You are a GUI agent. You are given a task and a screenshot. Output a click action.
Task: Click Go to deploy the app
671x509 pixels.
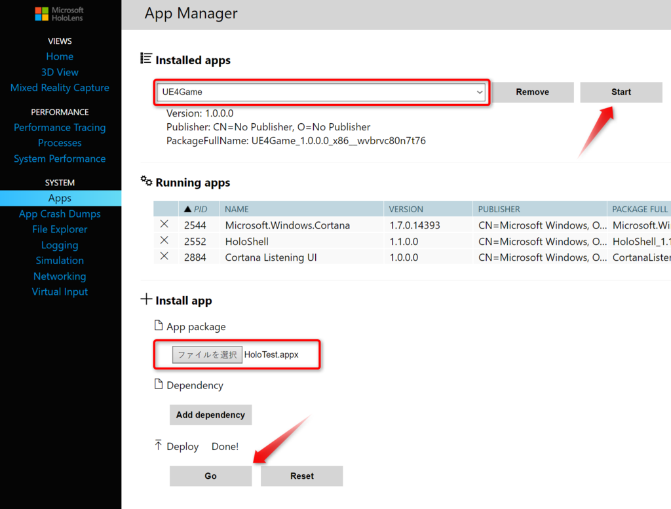click(x=210, y=476)
